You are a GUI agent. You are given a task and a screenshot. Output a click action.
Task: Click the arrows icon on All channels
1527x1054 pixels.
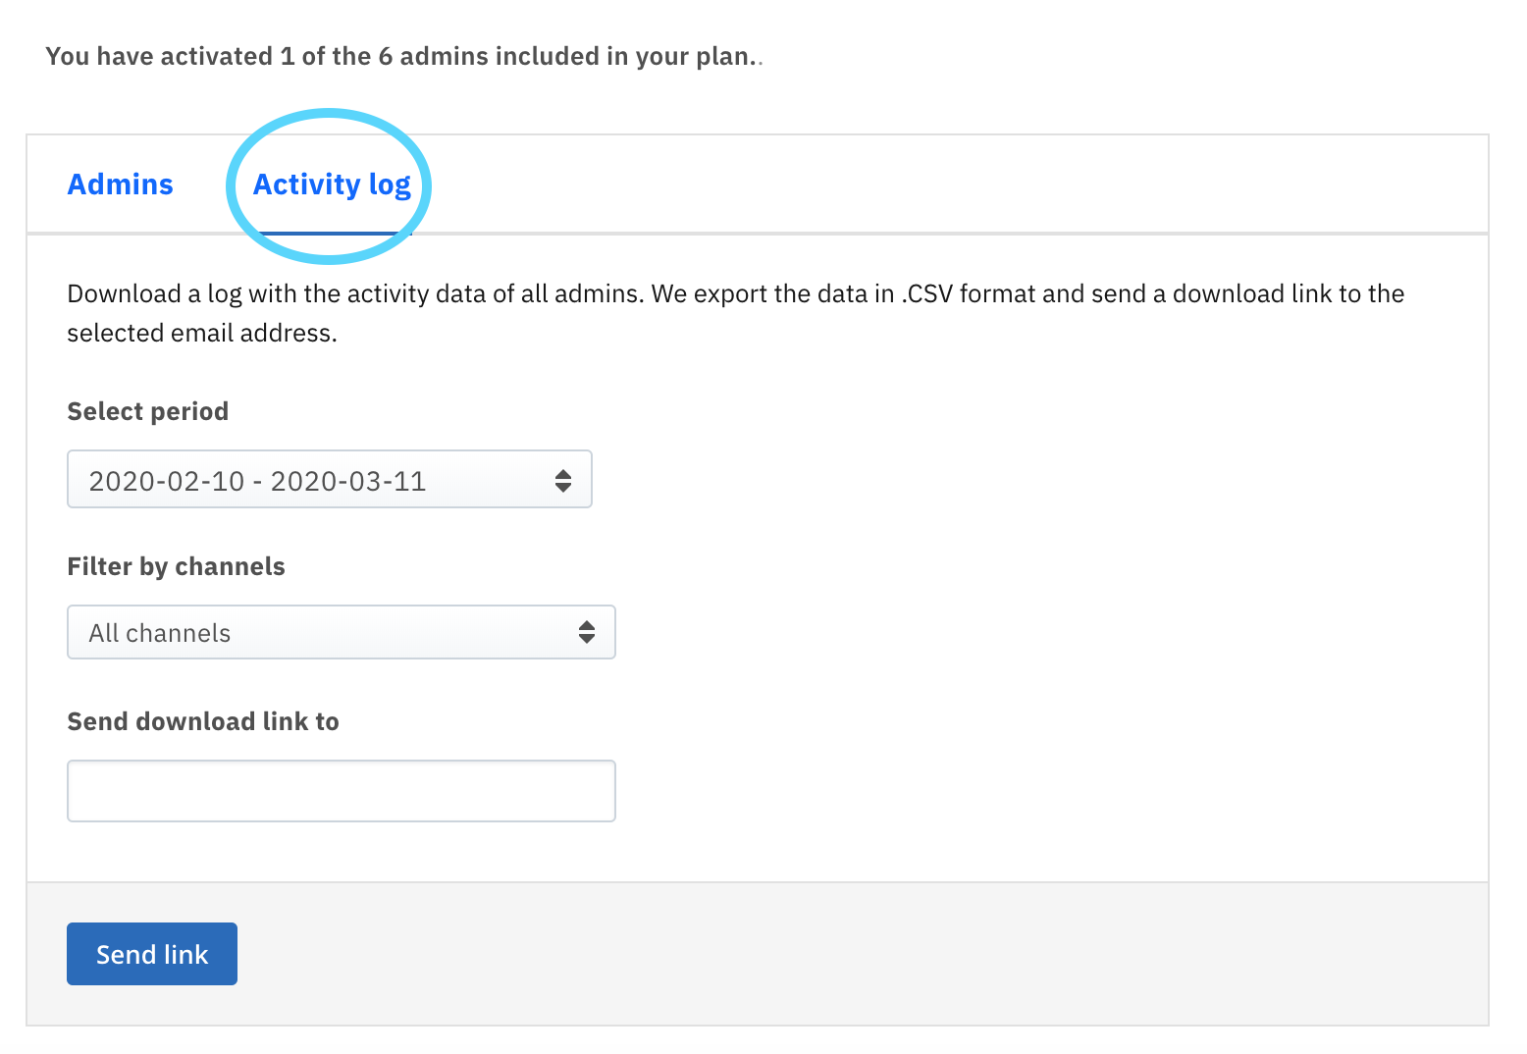tap(587, 632)
